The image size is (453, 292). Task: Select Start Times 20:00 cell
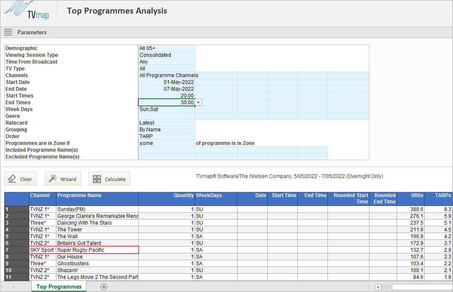(x=167, y=96)
